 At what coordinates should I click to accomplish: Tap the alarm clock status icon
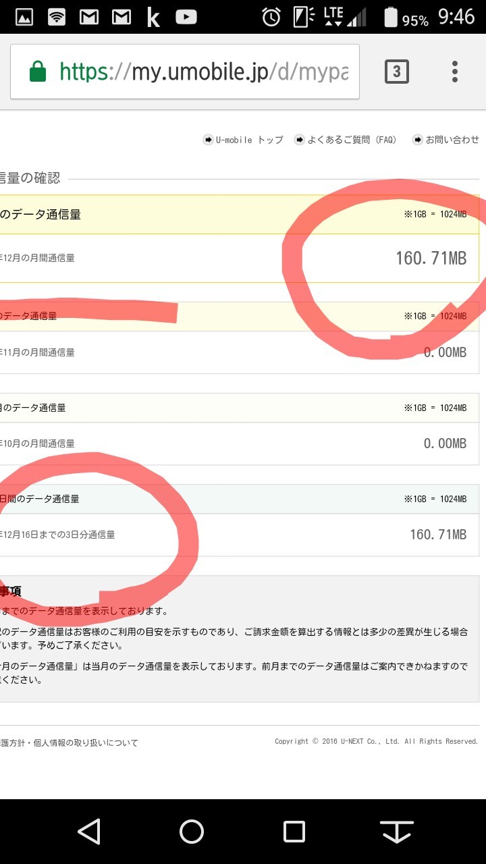tap(271, 18)
